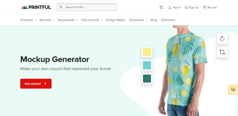
Task: Click the rotate mockup icon
Action: [222, 39]
